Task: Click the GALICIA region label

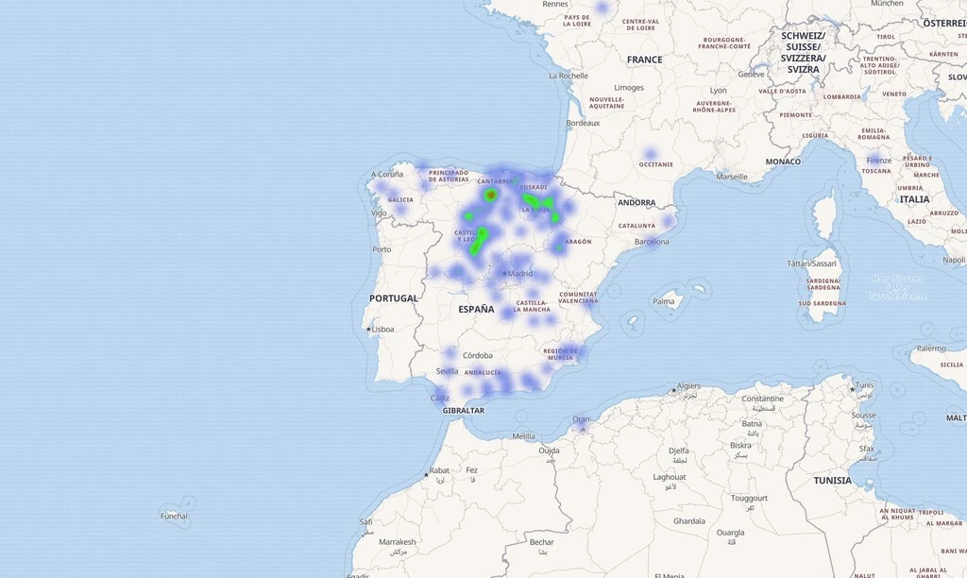Action: pyautogui.click(x=400, y=200)
